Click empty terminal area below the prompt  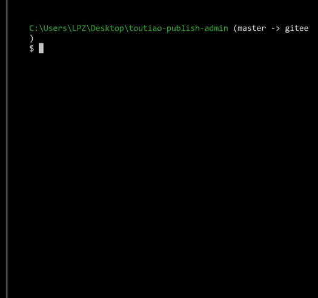[x=162, y=173]
